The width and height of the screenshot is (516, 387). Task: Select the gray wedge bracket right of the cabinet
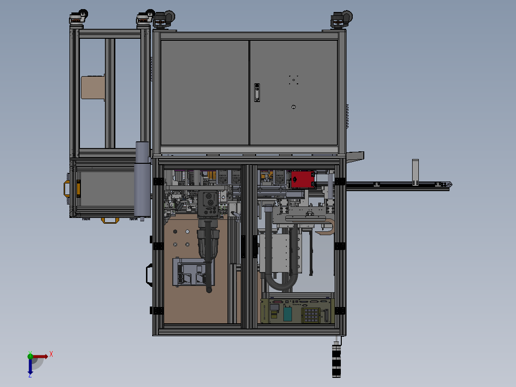click(x=355, y=157)
